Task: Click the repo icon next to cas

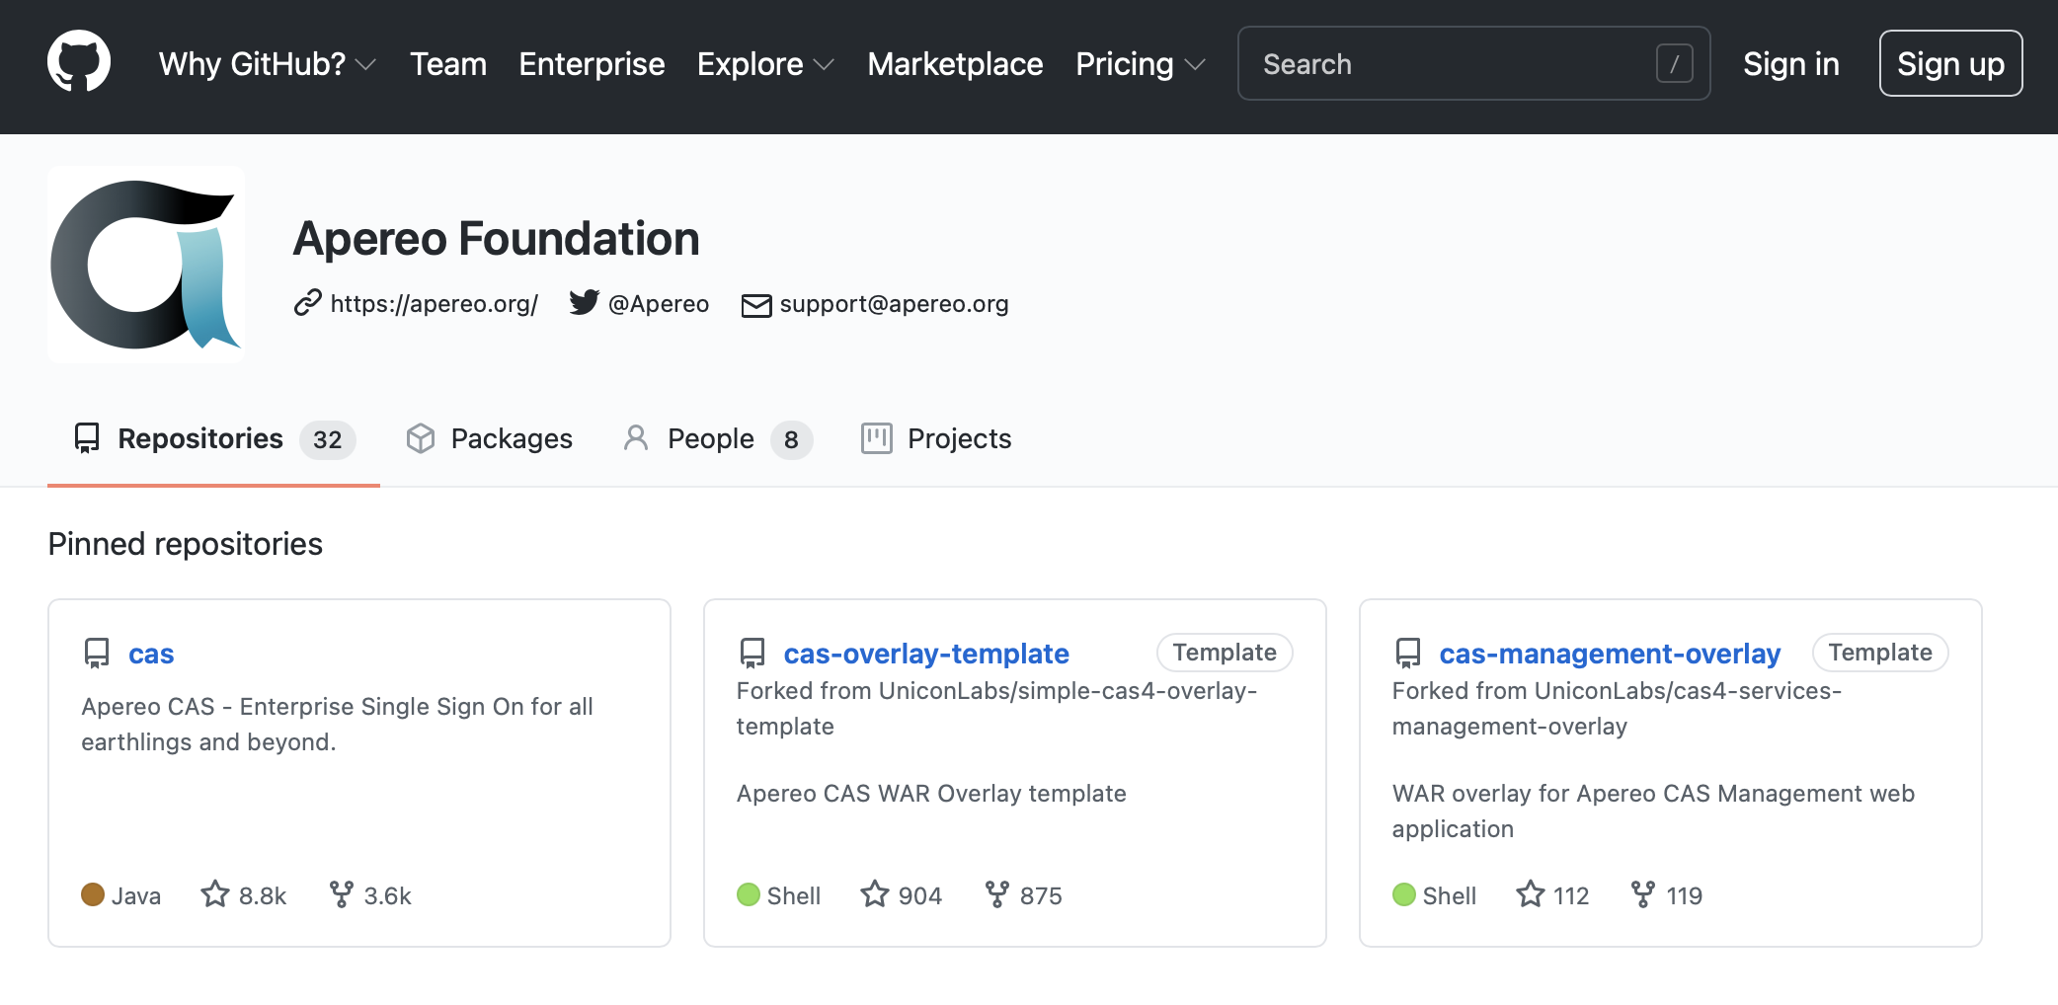Action: point(97,654)
